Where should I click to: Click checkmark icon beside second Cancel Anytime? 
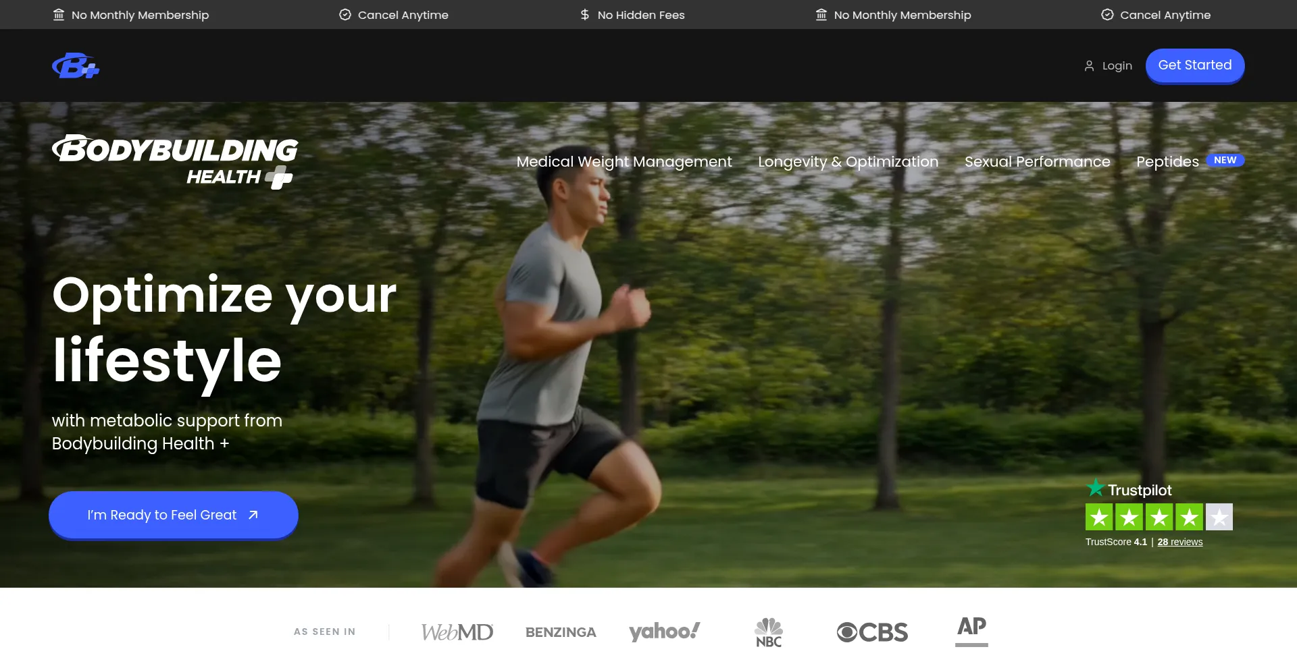click(x=1107, y=15)
